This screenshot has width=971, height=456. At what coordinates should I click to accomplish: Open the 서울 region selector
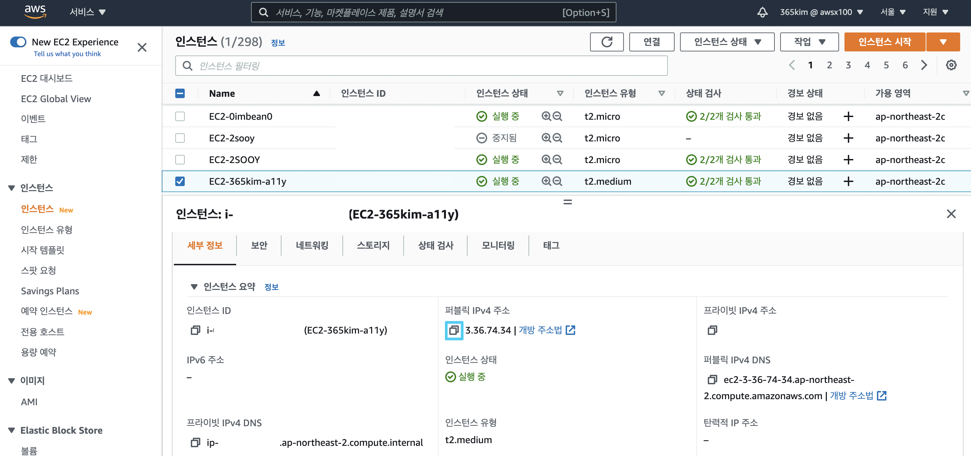893,12
